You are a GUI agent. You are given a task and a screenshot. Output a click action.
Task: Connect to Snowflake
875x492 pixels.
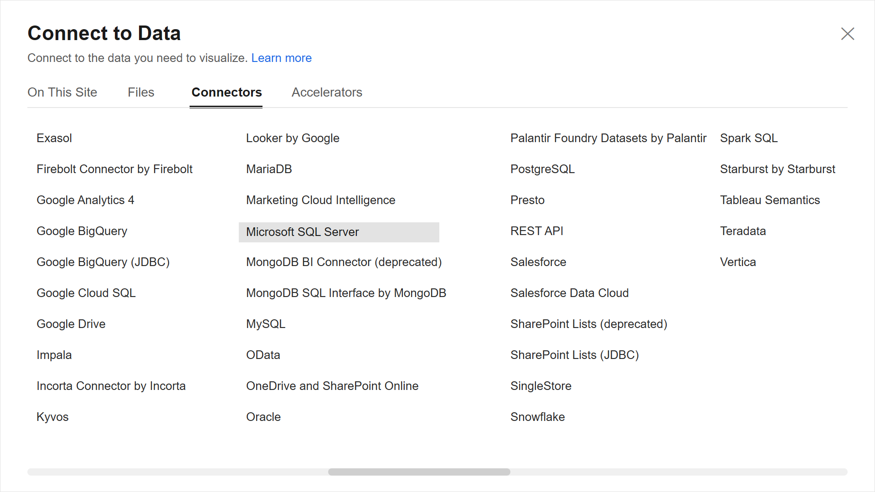click(538, 417)
